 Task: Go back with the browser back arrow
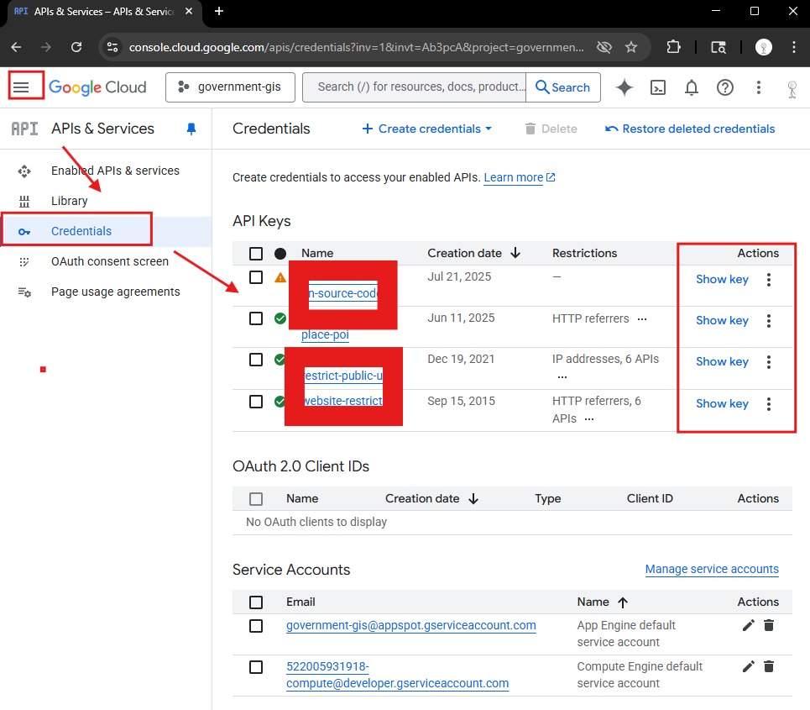[x=16, y=47]
